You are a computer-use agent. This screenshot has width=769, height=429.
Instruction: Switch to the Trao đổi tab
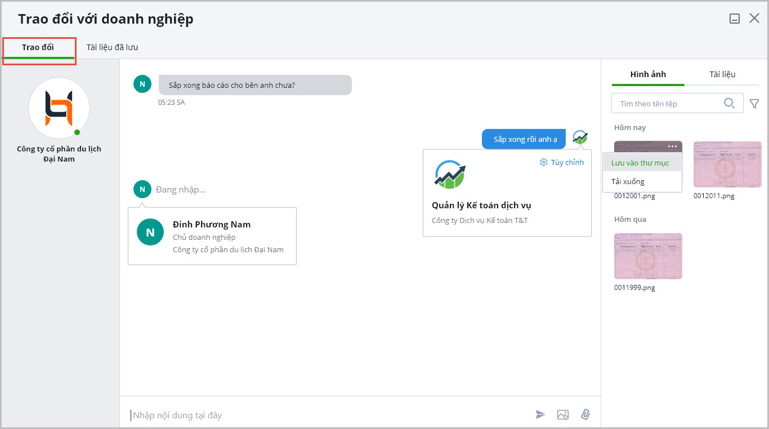pos(38,47)
